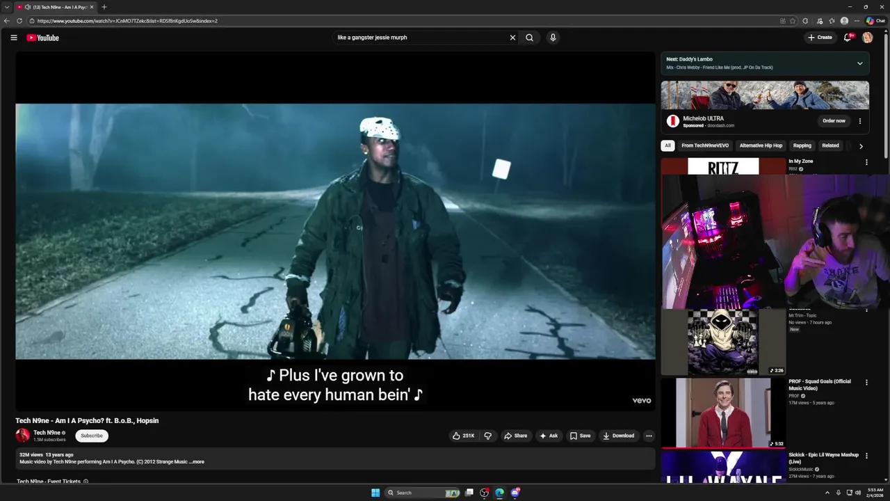The height and width of the screenshot is (501, 890).
Task: Open In My Zone video title
Action: tap(800, 161)
